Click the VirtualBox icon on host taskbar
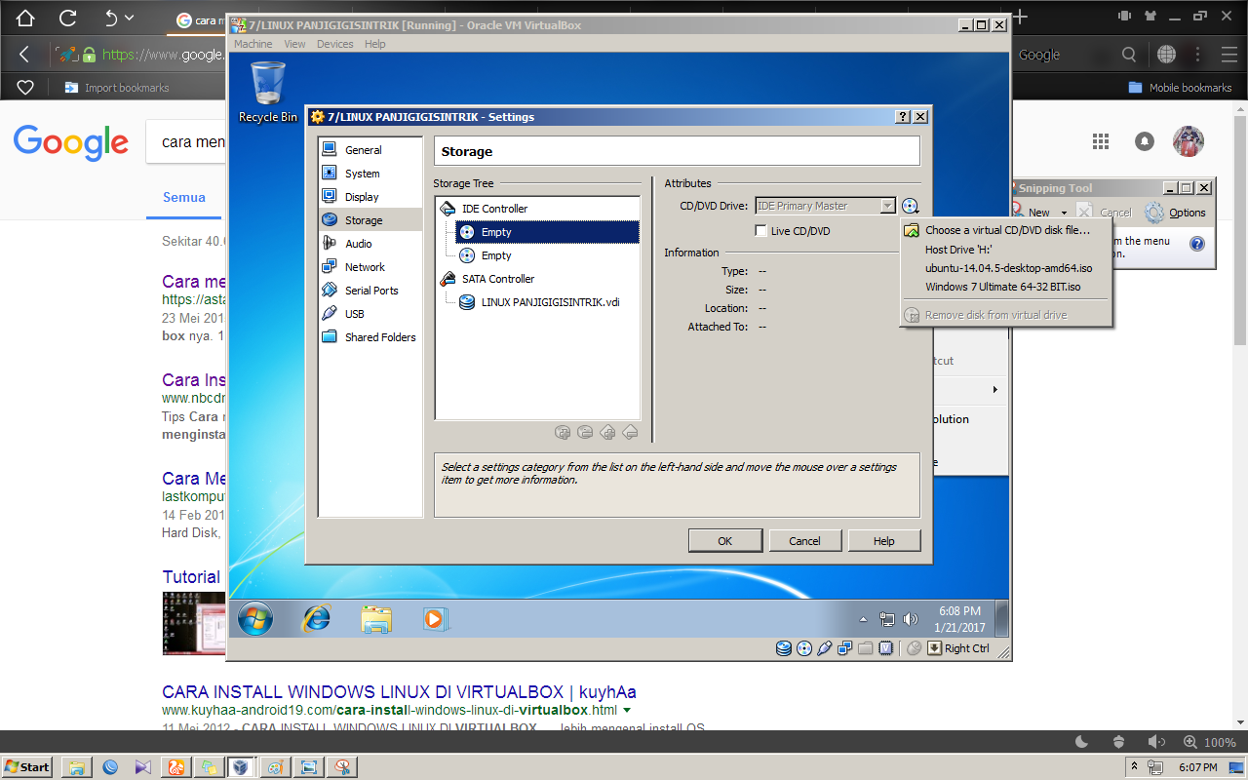This screenshot has width=1248, height=780. point(240,767)
